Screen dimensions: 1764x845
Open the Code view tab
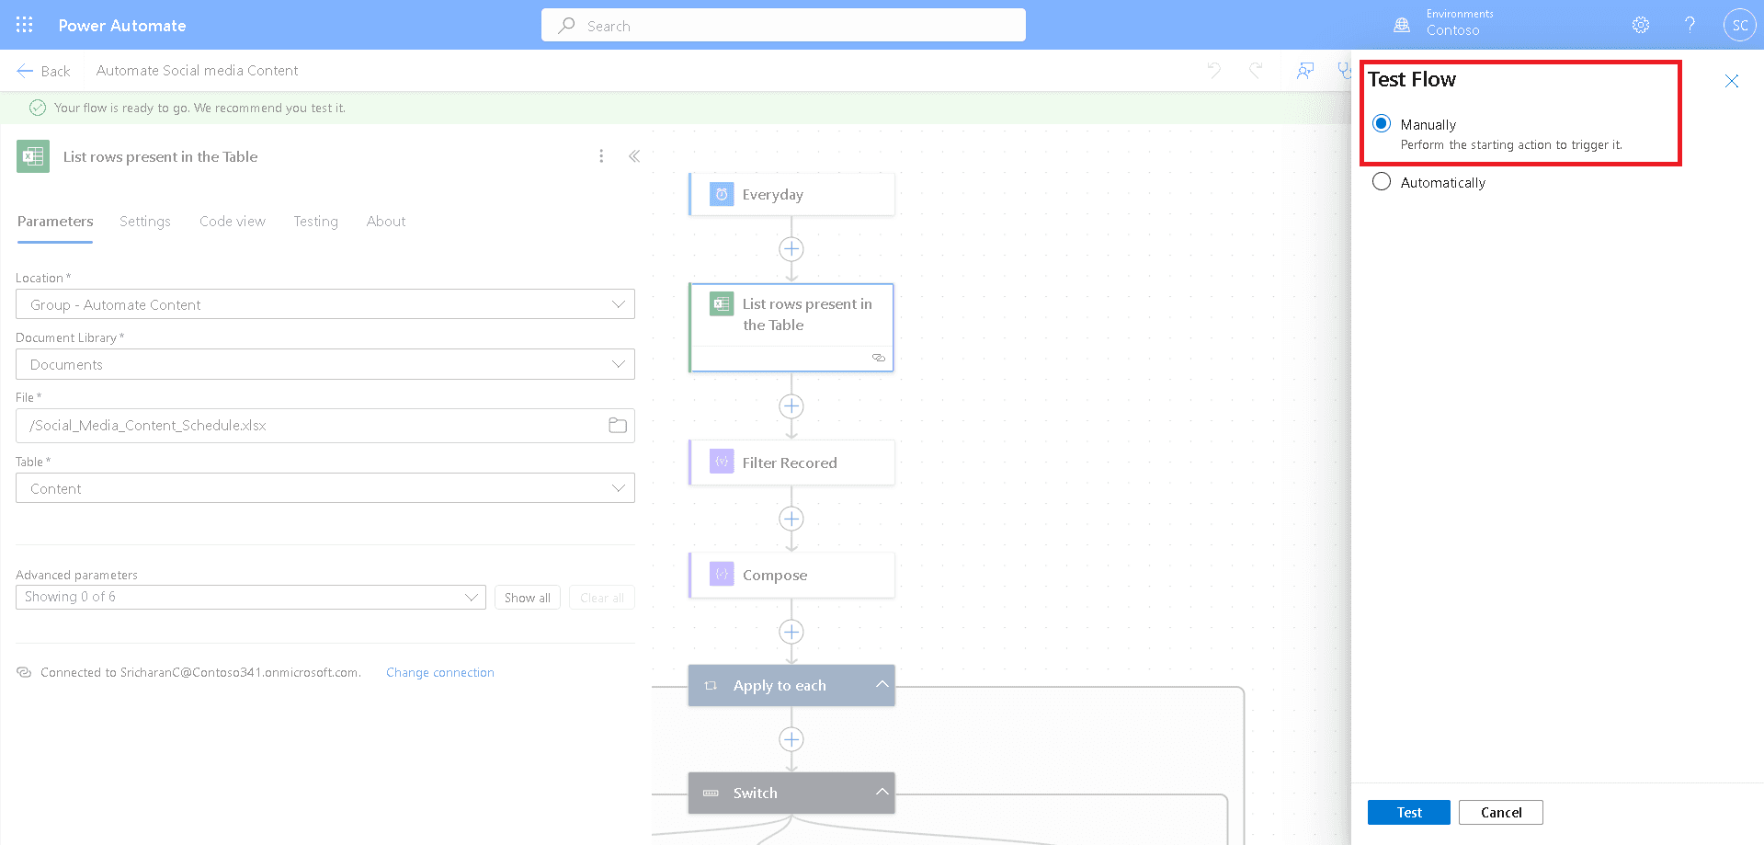[x=232, y=222]
